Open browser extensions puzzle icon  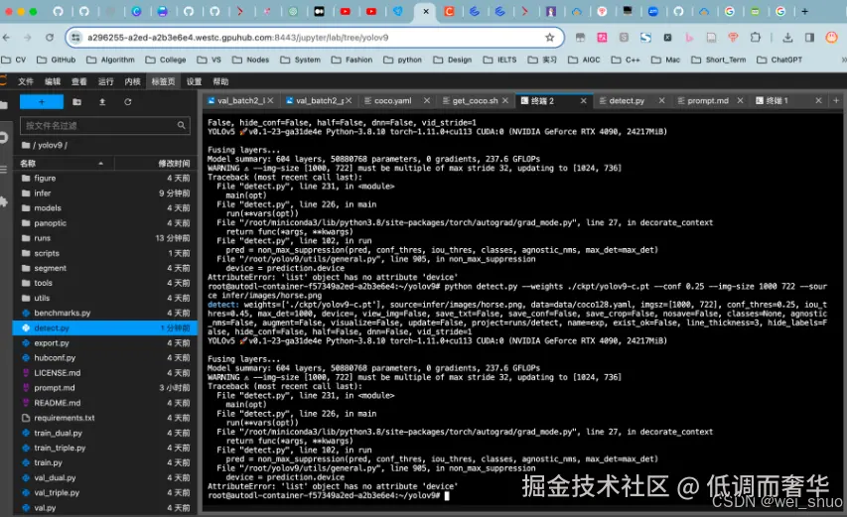[x=756, y=38]
